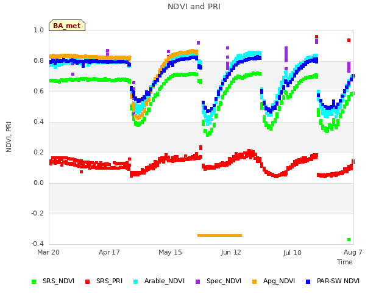Click the Aug 7 x-axis tick label
The height and width of the screenshot is (293, 390).
tap(353, 252)
